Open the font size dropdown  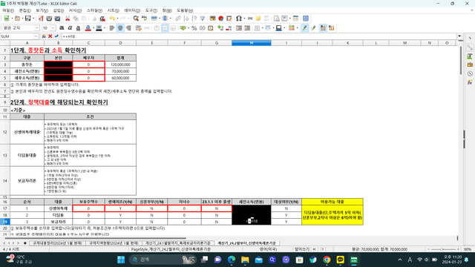pos(53,28)
